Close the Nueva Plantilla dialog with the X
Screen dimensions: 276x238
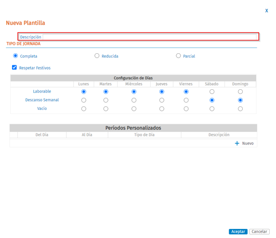[x=266, y=11]
